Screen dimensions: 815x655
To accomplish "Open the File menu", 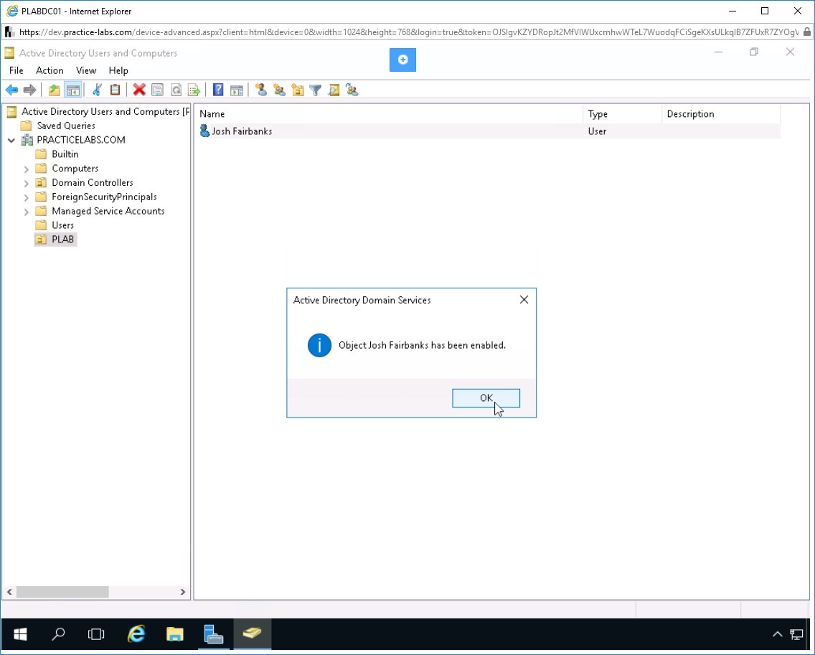I will [x=16, y=70].
